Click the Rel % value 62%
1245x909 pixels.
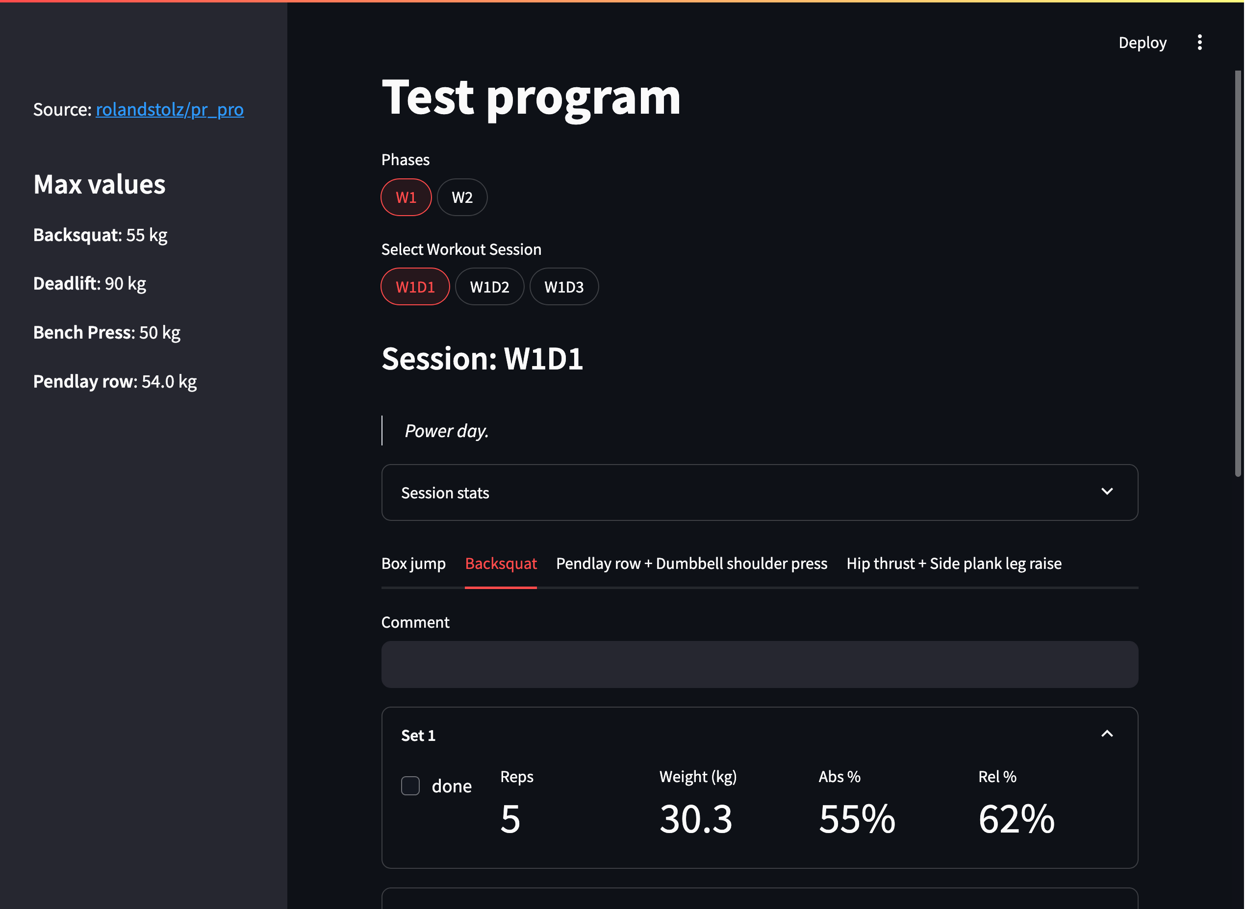click(1016, 819)
